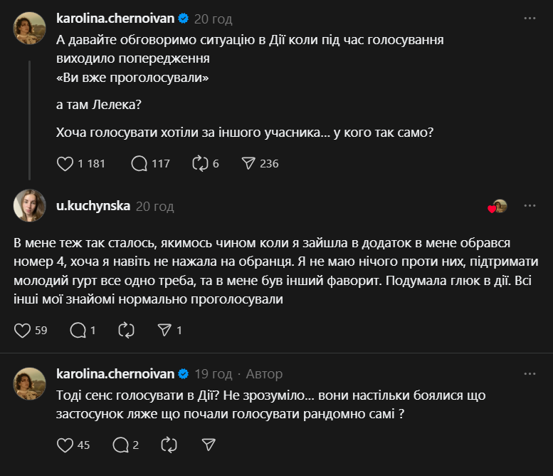Image resolution: width=553 pixels, height=476 pixels.
Task: Open karolina.chernoivan profile from the top post
Action: (x=115, y=19)
